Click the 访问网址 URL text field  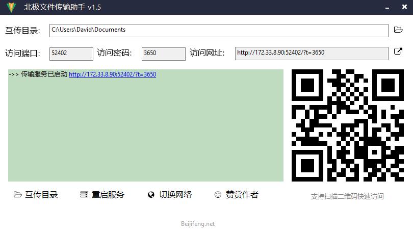coord(311,53)
